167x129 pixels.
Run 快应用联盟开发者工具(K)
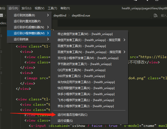[x=89, y=88]
